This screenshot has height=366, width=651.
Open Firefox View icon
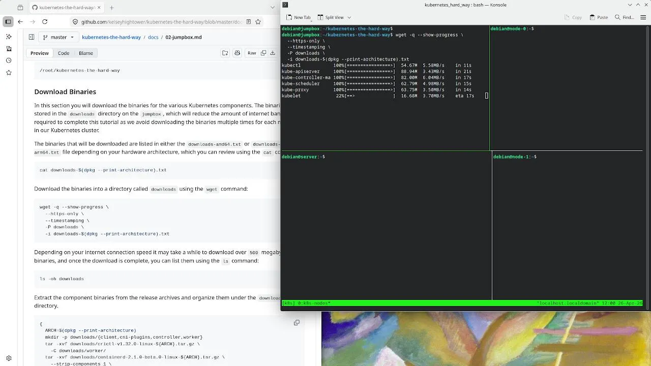tap(20, 8)
